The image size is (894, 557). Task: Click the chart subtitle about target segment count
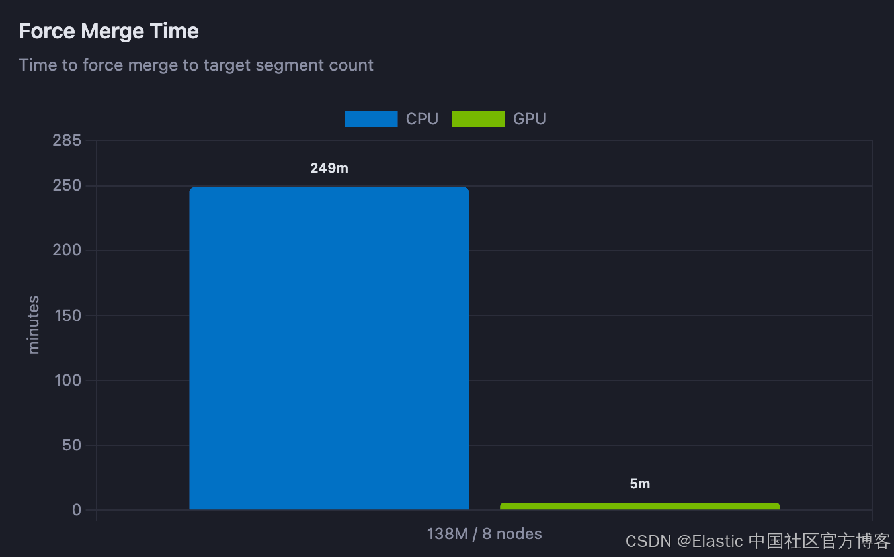(196, 65)
